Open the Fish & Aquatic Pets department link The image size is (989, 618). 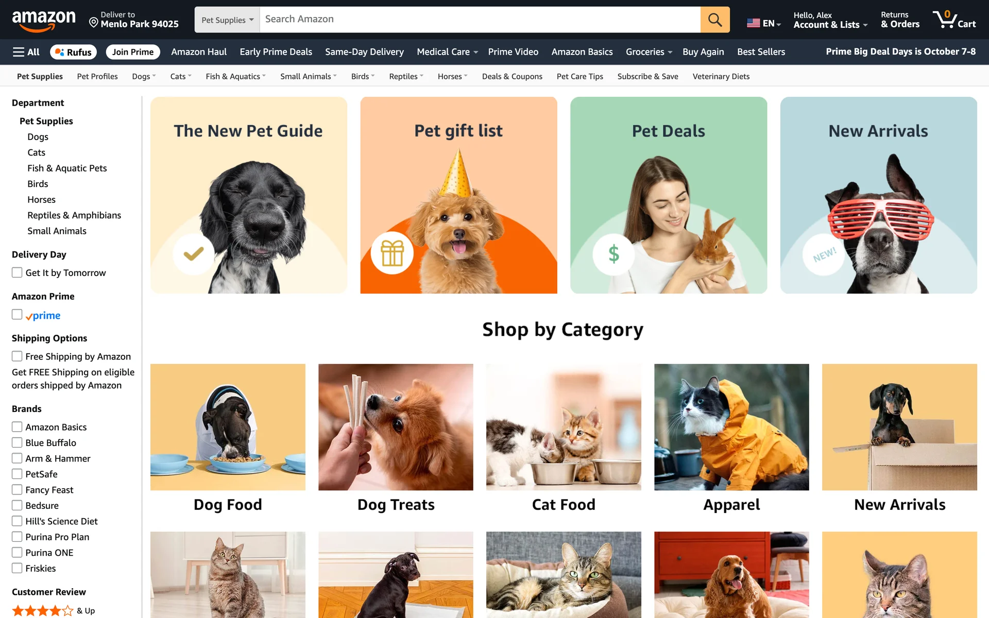(x=67, y=168)
